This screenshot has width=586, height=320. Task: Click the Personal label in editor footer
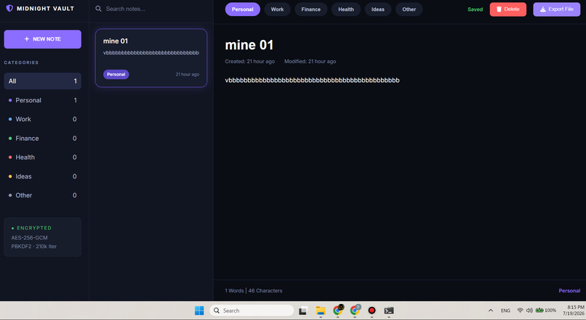(569, 290)
